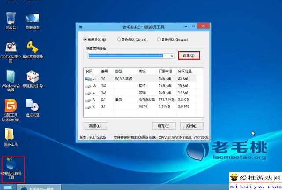This screenshot has height=190, width=282.
Task: Select the 备份分区 (Ghost) radio button
Action: (119, 40)
